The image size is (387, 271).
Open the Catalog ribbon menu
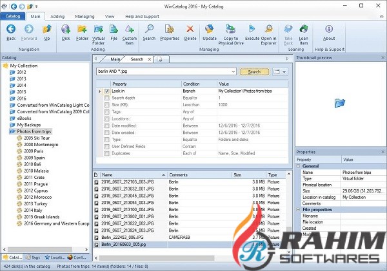tap(13, 16)
